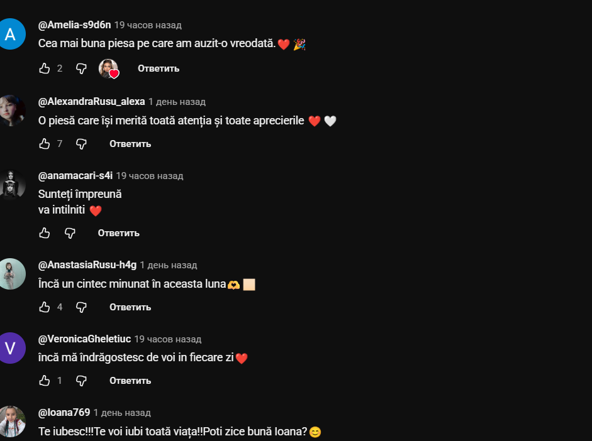
Task: Dislike @AnastasiaRusu-h4g's comment
Action: click(81, 307)
